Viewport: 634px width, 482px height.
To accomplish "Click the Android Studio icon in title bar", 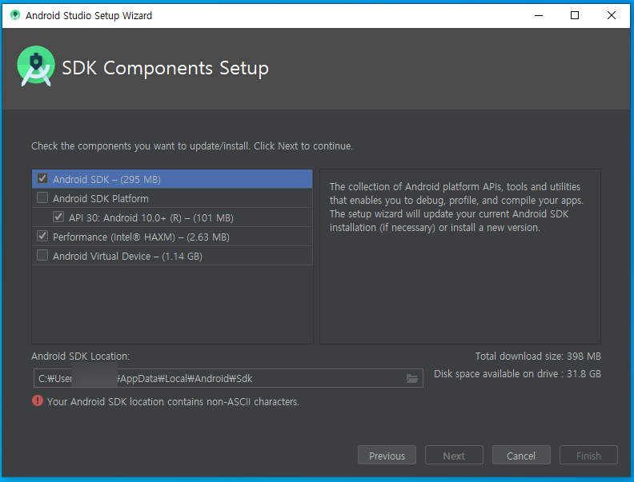I will [x=15, y=15].
